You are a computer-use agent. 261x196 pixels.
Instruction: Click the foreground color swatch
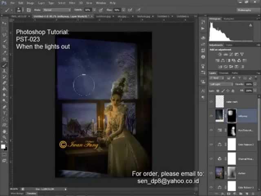(3, 147)
